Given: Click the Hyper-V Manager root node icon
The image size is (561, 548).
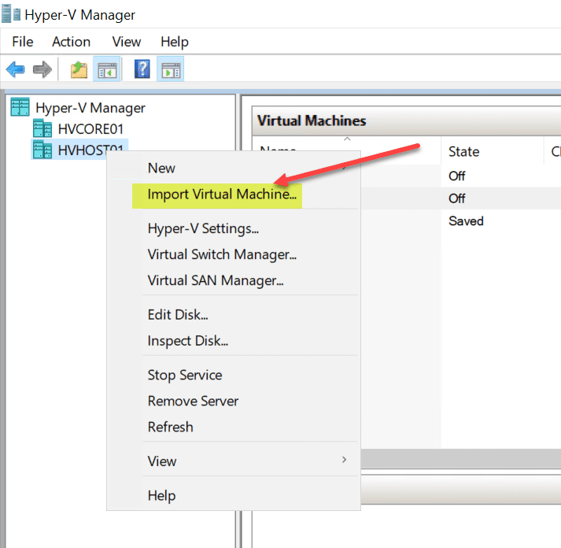Looking at the screenshot, I should [x=20, y=107].
